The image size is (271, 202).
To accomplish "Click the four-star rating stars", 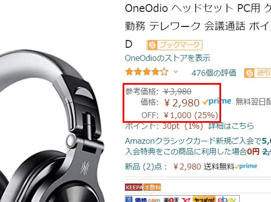I will [147, 72].
